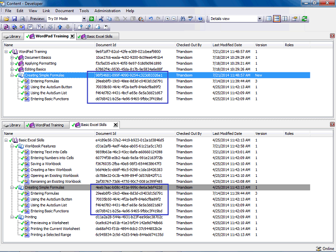Click the Save All icon
This screenshot has height=252, width=336.
pos(22,19)
